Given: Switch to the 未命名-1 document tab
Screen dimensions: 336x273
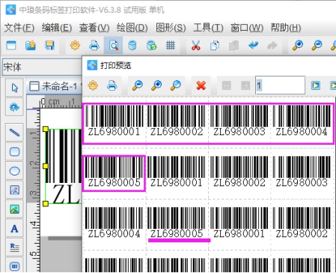Looking at the screenshot, I should tap(55, 86).
